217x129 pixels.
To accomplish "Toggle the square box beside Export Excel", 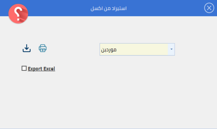I will pos(24,69).
